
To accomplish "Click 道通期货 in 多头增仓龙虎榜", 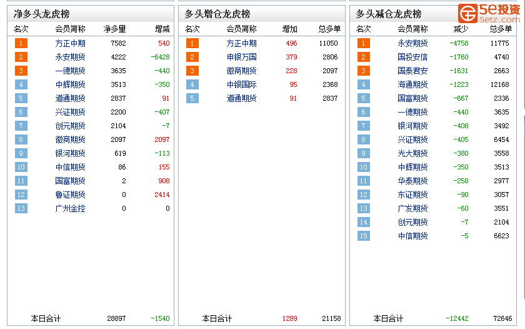I will (241, 98).
